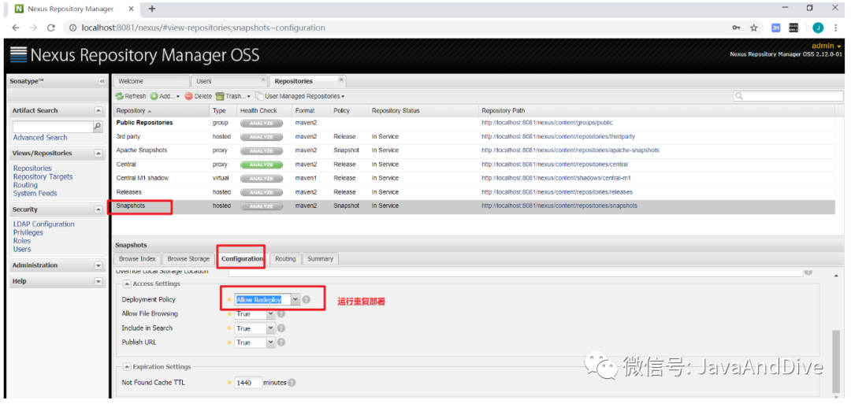
Task: Open System Feeds link
Action: [35, 193]
